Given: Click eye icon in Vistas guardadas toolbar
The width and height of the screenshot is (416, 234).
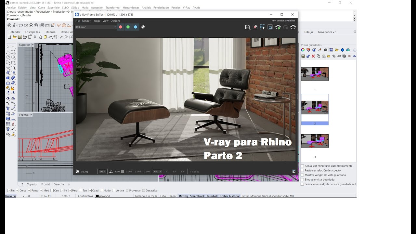Looking at the screenshot, I should pos(349,56).
